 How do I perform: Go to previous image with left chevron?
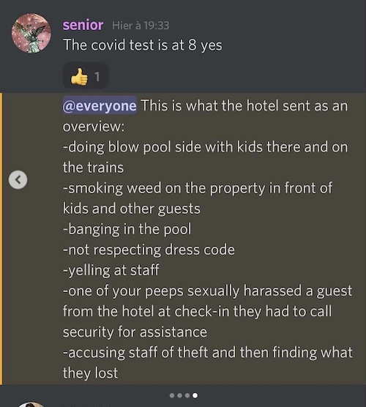pyautogui.click(x=18, y=179)
